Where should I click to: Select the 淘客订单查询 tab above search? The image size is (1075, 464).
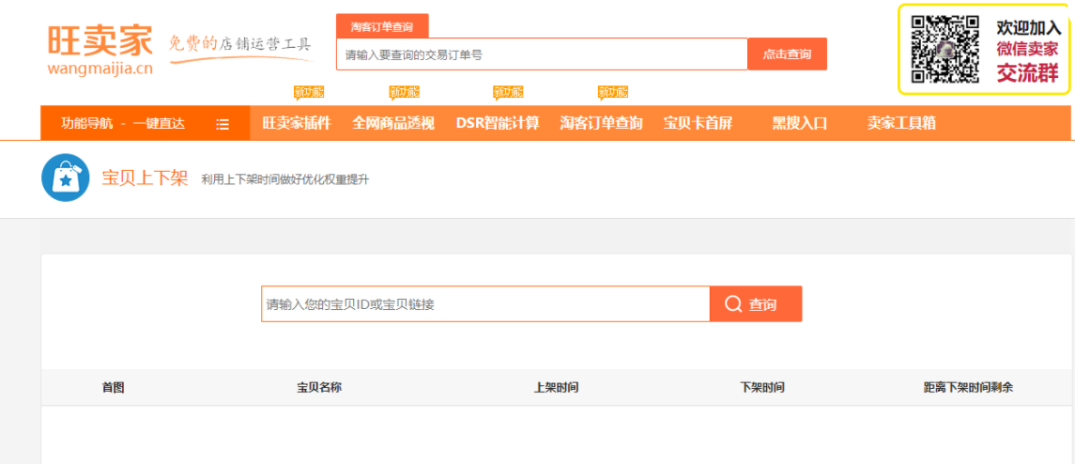coord(382,27)
